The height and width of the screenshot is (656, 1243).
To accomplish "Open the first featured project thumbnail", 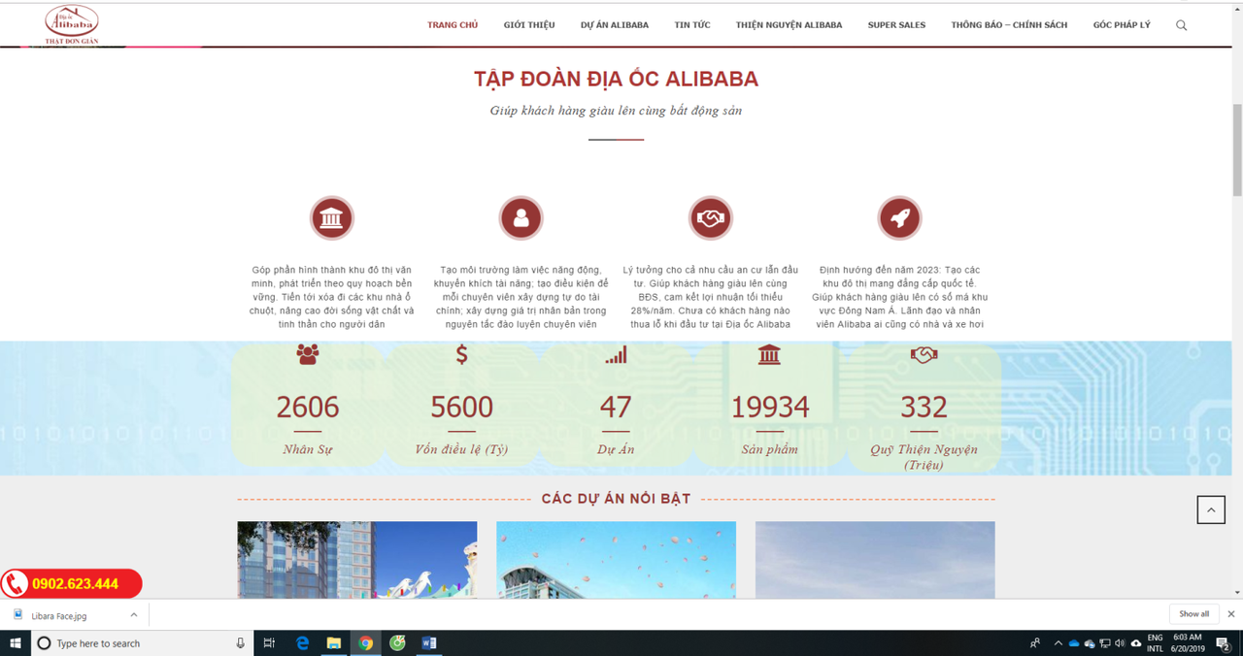I will coord(356,560).
